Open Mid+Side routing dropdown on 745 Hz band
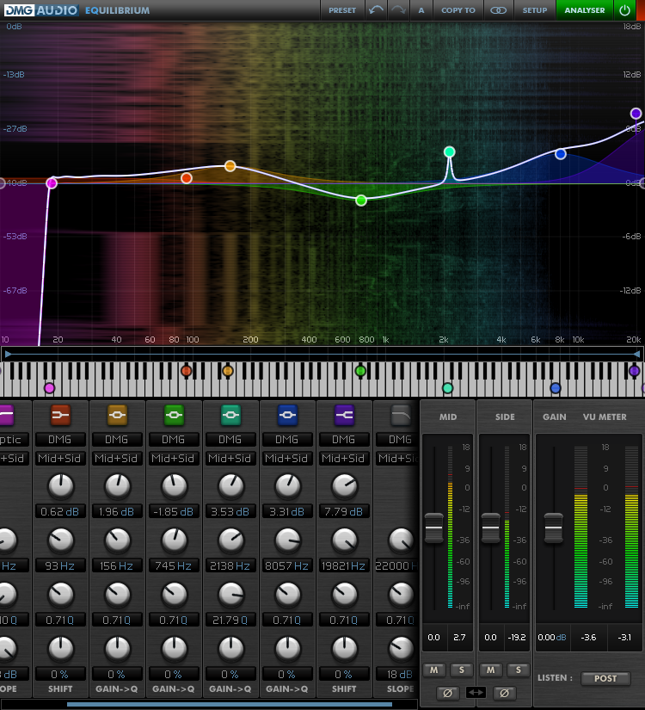 tap(174, 459)
